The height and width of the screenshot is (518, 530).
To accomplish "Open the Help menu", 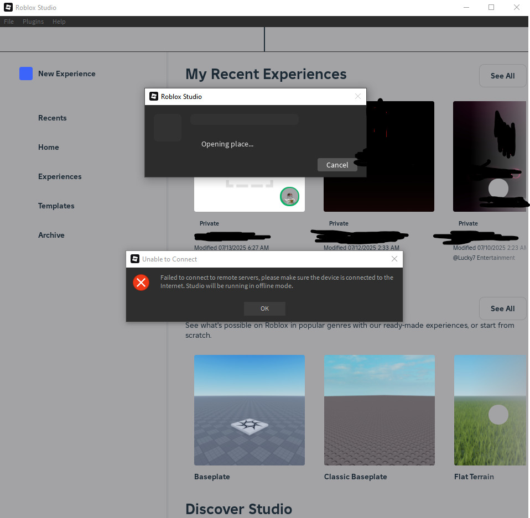I will [59, 22].
